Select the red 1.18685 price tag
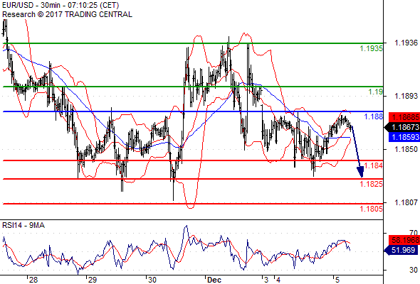This screenshot has height=284, width=420. tap(404, 117)
